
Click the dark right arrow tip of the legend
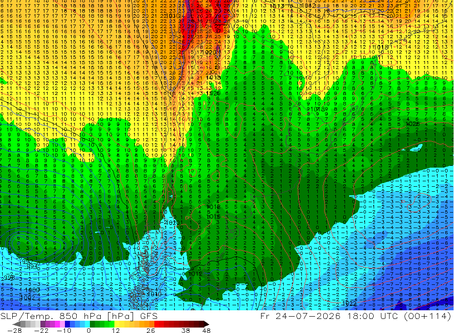click(207, 324)
